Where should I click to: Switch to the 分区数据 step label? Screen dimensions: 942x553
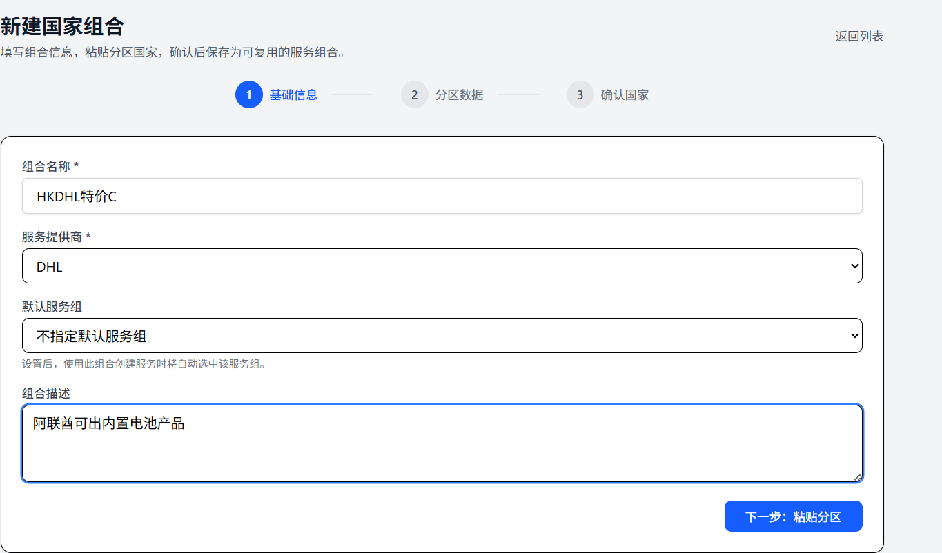pos(459,95)
